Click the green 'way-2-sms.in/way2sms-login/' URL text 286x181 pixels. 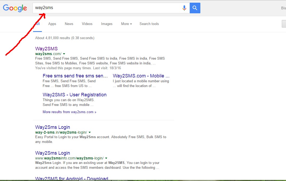tap(61, 133)
